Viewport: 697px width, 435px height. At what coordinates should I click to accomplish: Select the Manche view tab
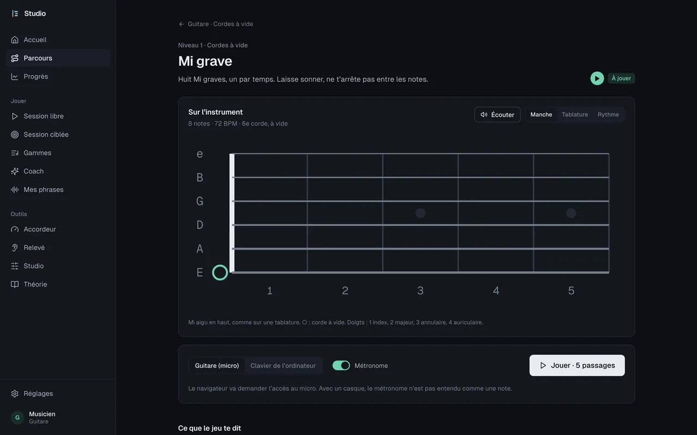[x=541, y=115]
